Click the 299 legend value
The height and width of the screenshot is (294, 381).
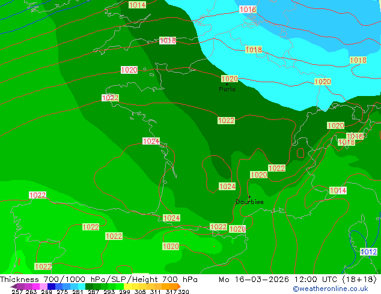[124, 292]
